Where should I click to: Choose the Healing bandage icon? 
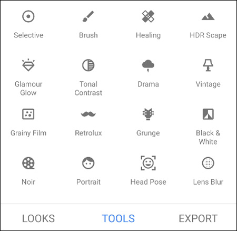pos(148,16)
